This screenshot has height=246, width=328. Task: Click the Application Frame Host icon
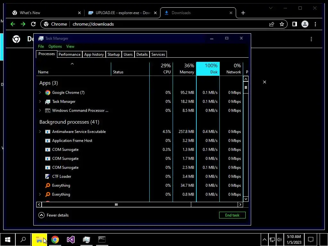48,141
